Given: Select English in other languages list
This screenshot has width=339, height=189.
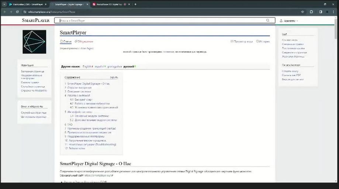Looking at the screenshot, I should [87, 67].
